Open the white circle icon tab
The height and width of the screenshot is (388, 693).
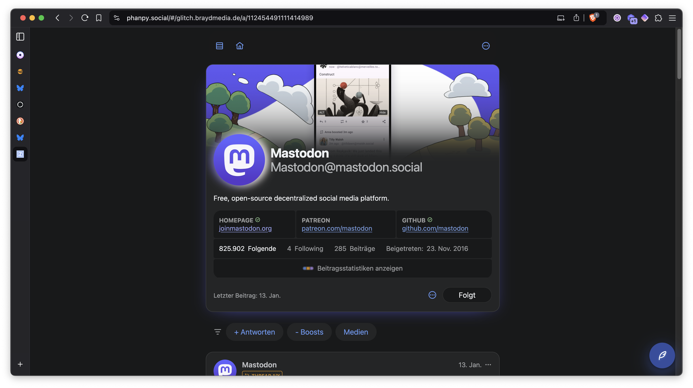tap(20, 105)
